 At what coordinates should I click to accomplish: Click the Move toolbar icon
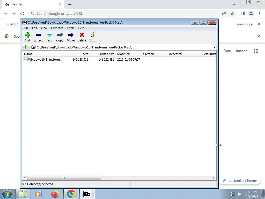tap(71, 37)
